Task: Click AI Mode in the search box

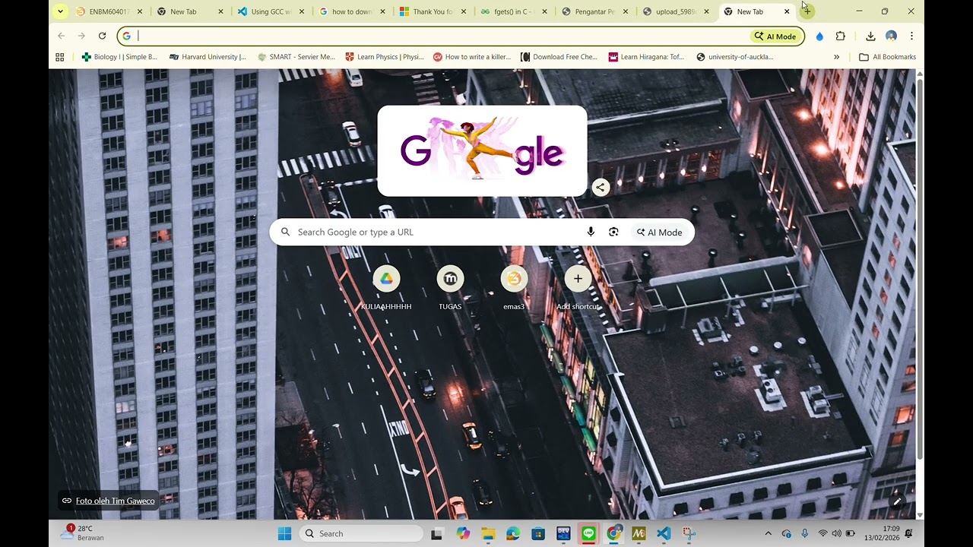Action: (x=660, y=232)
